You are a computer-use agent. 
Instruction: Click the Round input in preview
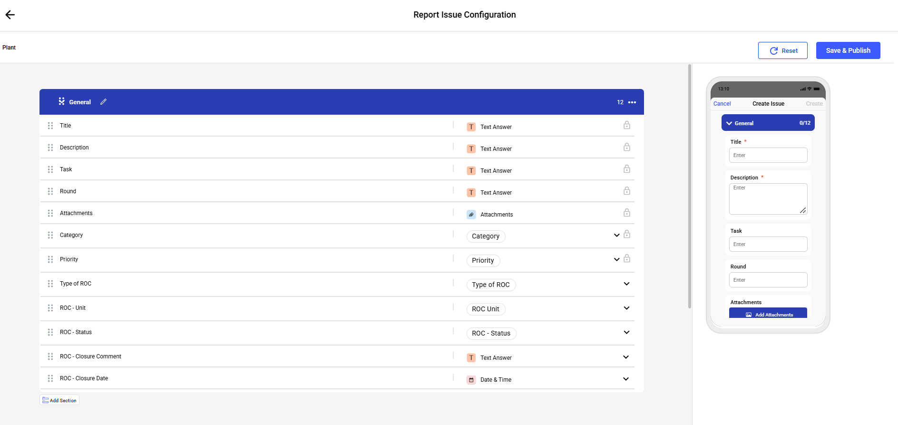click(x=768, y=280)
